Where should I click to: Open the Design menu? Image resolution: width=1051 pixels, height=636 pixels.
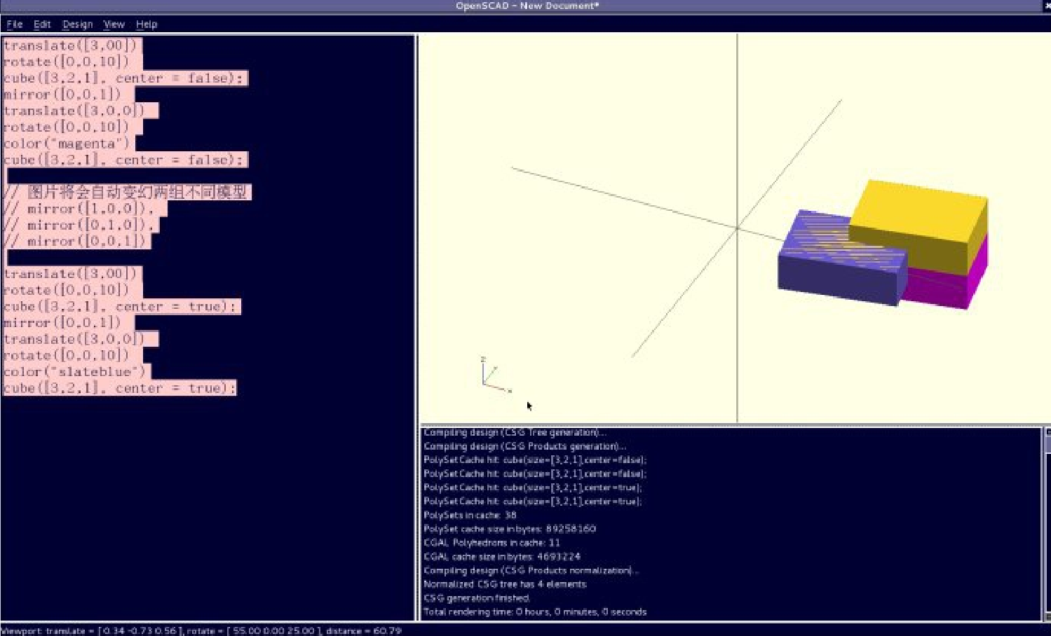click(x=77, y=25)
